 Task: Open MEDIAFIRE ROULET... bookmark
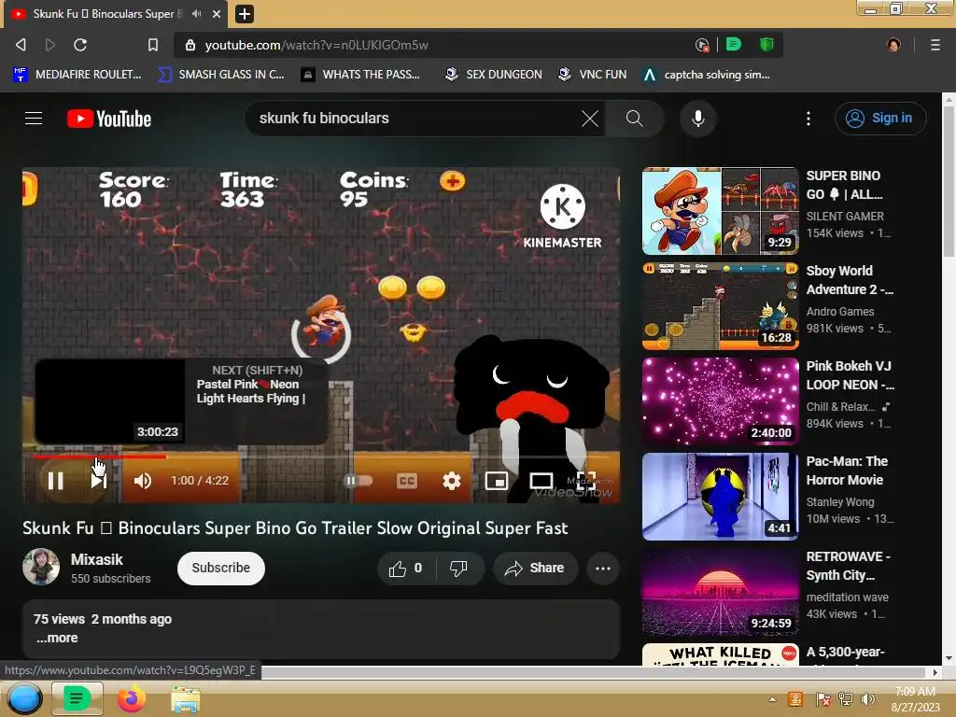pos(77,75)
